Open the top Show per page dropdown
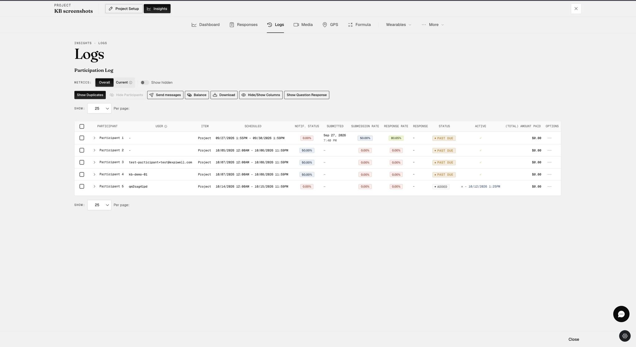Screen dimensions: 636x347 tap(99, 109)
